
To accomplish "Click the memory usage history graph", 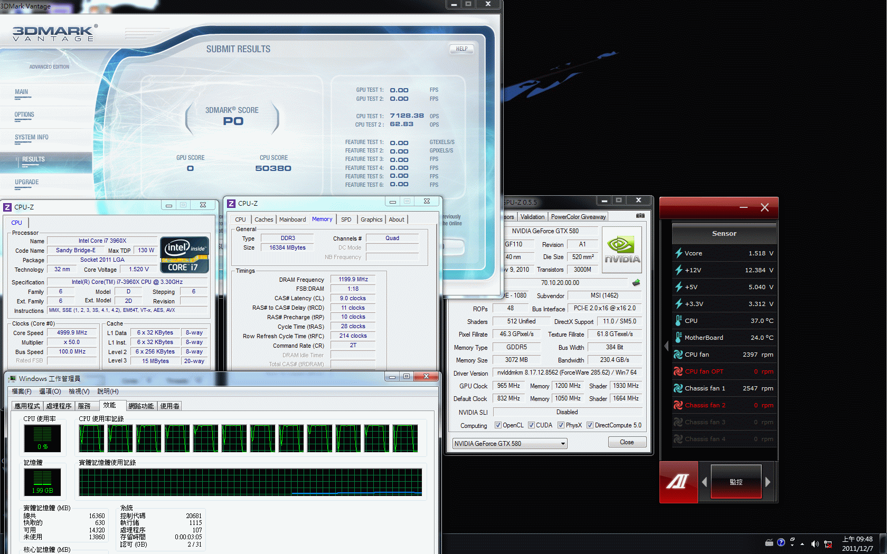I will 250,482.
